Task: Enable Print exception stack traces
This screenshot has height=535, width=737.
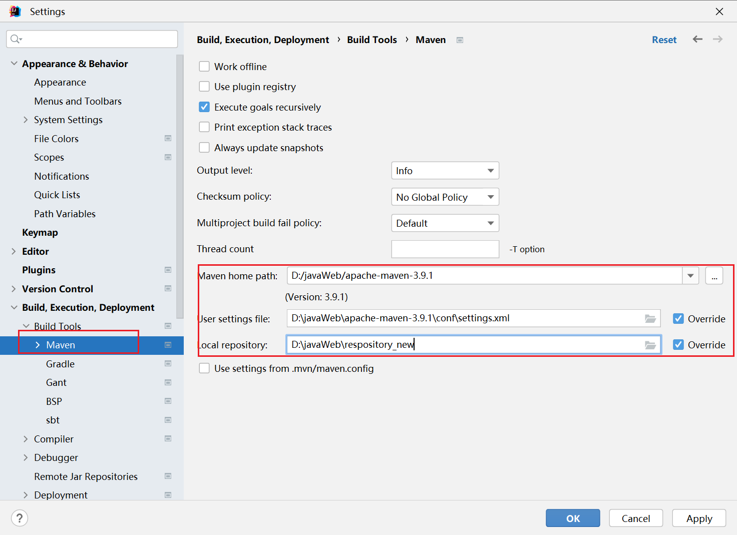Action: click(204, 127)
